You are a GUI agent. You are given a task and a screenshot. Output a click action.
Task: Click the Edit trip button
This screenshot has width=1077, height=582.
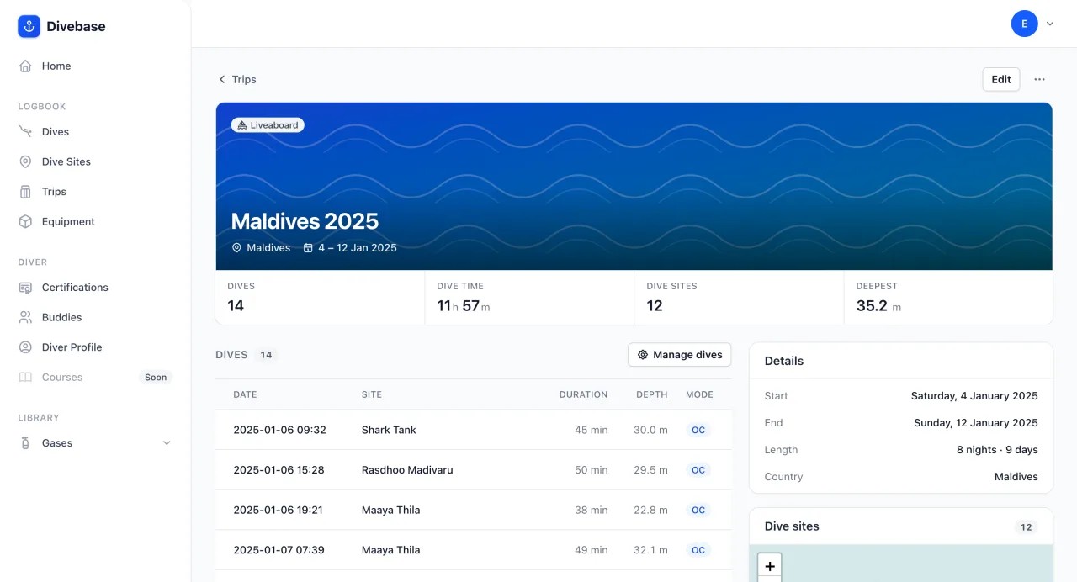(x=1001, y=79)
